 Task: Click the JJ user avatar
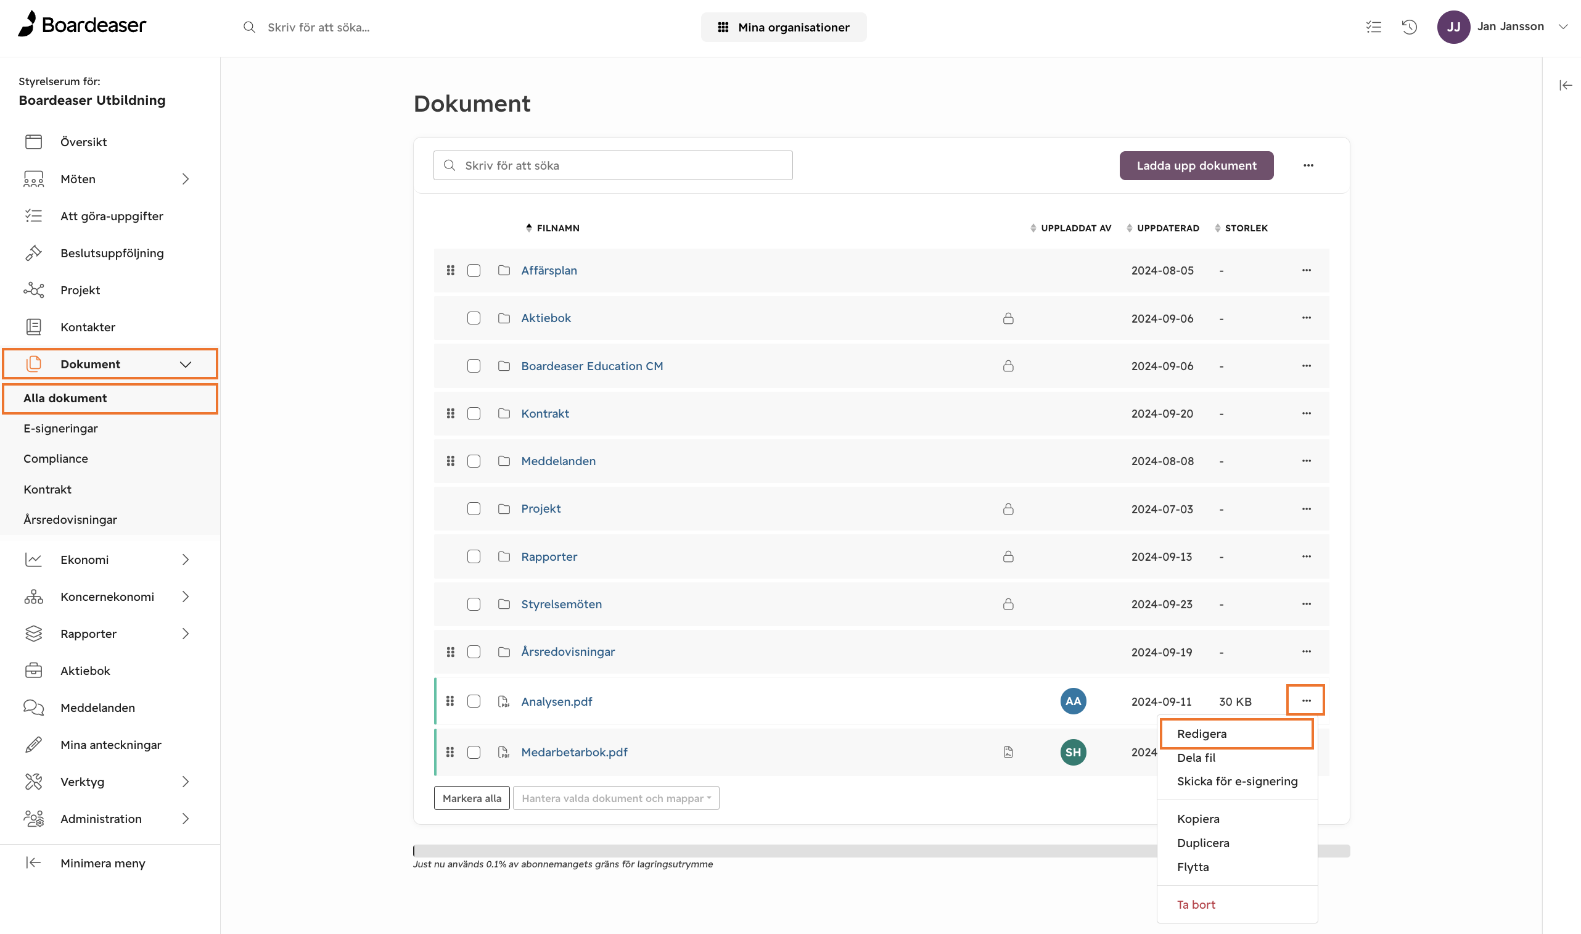pyautogui.click(x=1453, y=27)
